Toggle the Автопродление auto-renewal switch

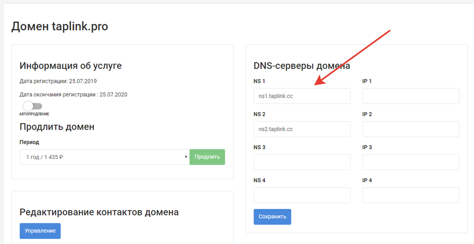33,106
